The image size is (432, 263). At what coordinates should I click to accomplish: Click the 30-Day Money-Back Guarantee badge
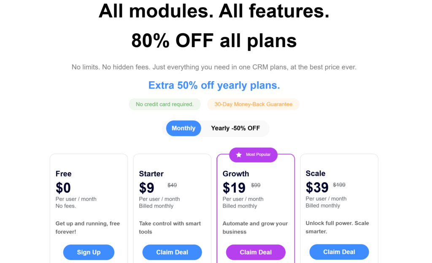(x=253, y=104)
